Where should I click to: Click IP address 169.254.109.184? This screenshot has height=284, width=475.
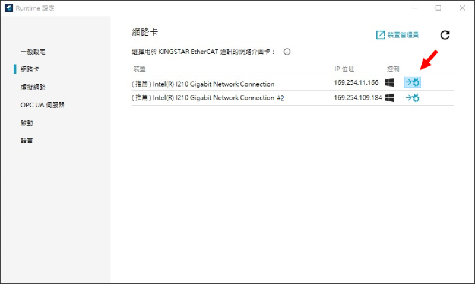point(358,98)
